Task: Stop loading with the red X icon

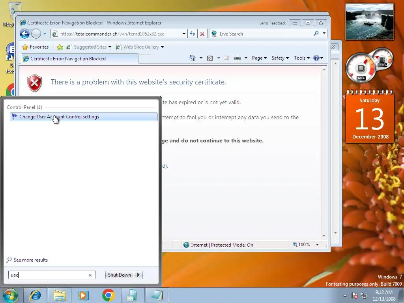Action: tap(202, 34)
